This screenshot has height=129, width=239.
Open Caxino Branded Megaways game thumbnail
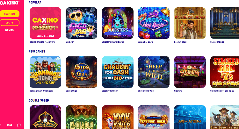(x=46, y=23)
